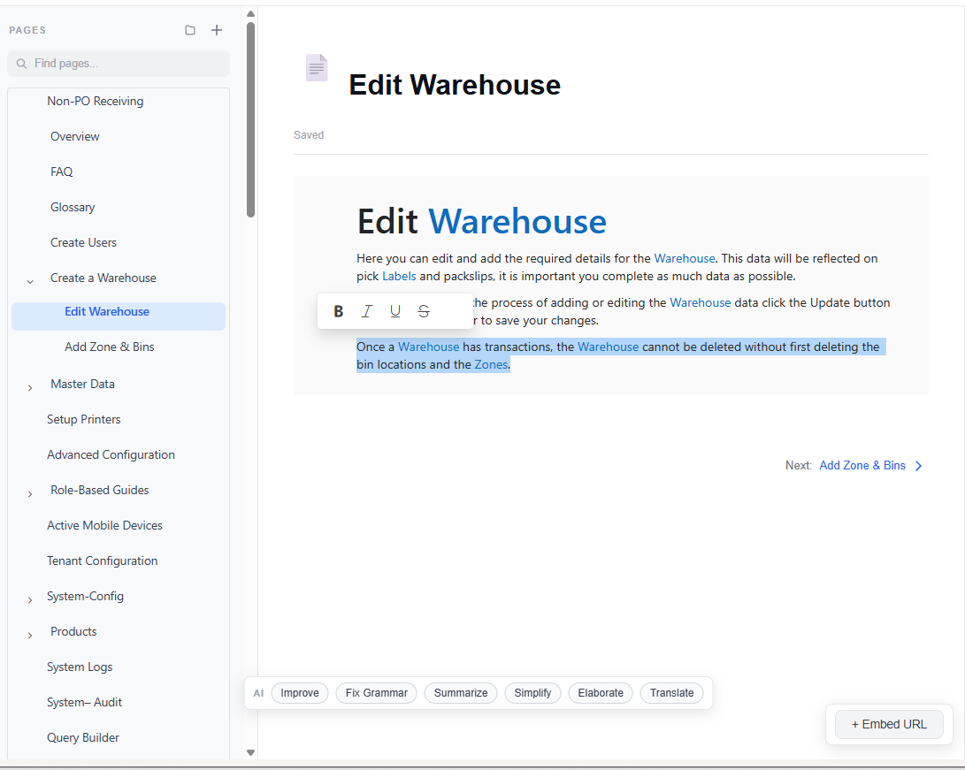Apply strikethrough to the selection

[424, 310]
